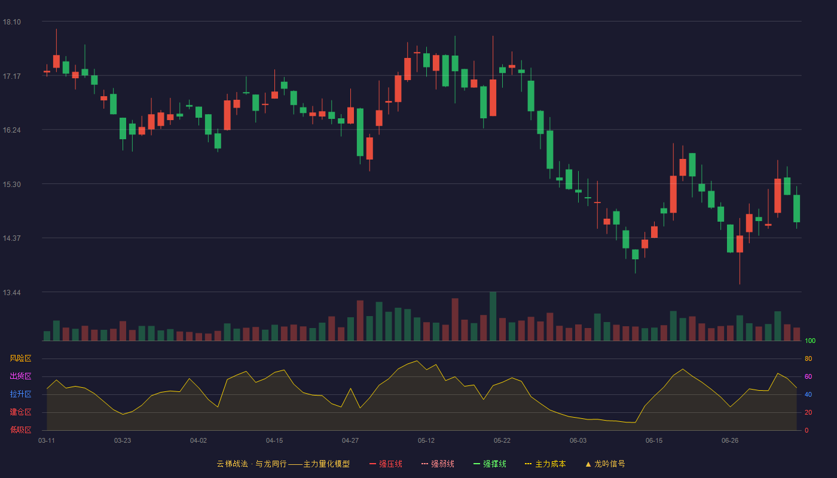Image resolution: width=837 pixels, height=478 pixels.
Task: Click the blue 40 indicator scale value
Action: (x=808, y=394)
